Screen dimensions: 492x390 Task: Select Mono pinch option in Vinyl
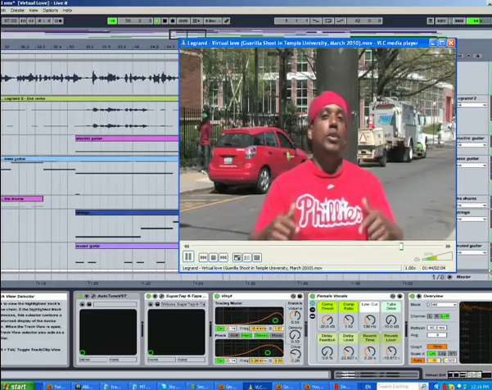point(276,335)
